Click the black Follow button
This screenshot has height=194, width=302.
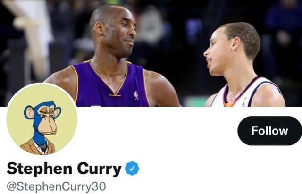pos(269,131)
